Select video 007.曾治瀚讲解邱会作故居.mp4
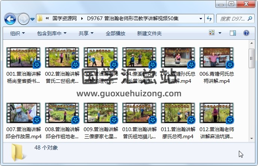 tap(24, 121)
